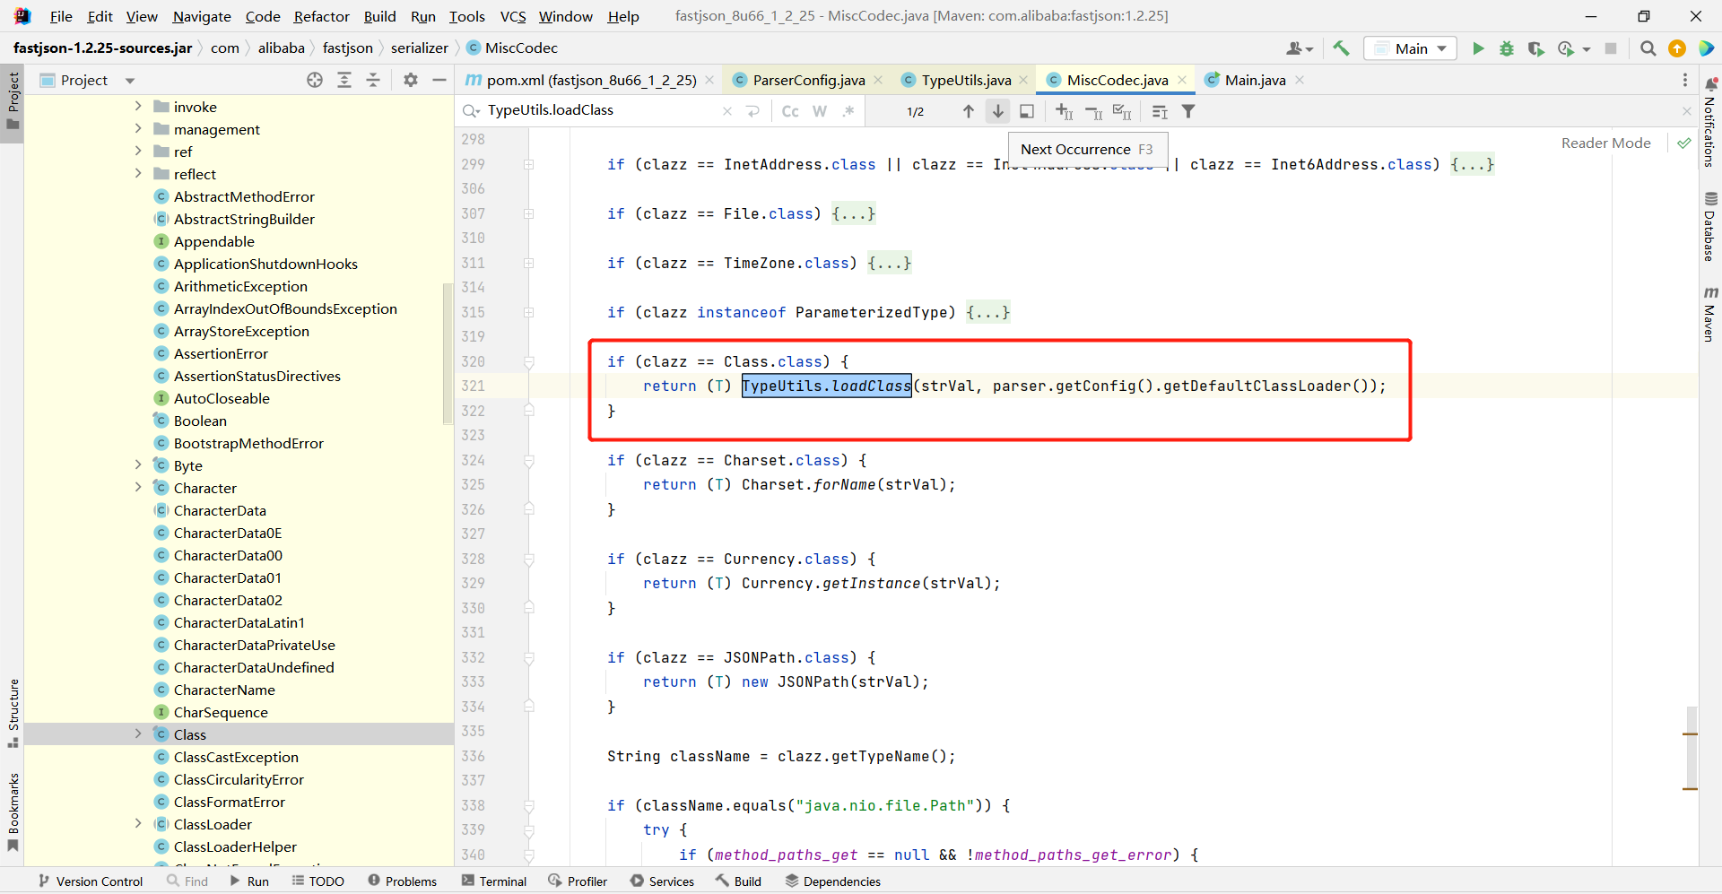Click the IDE update arrow icon
Viewport: 1722px width, 894px height.
[x=1676, y=48]
